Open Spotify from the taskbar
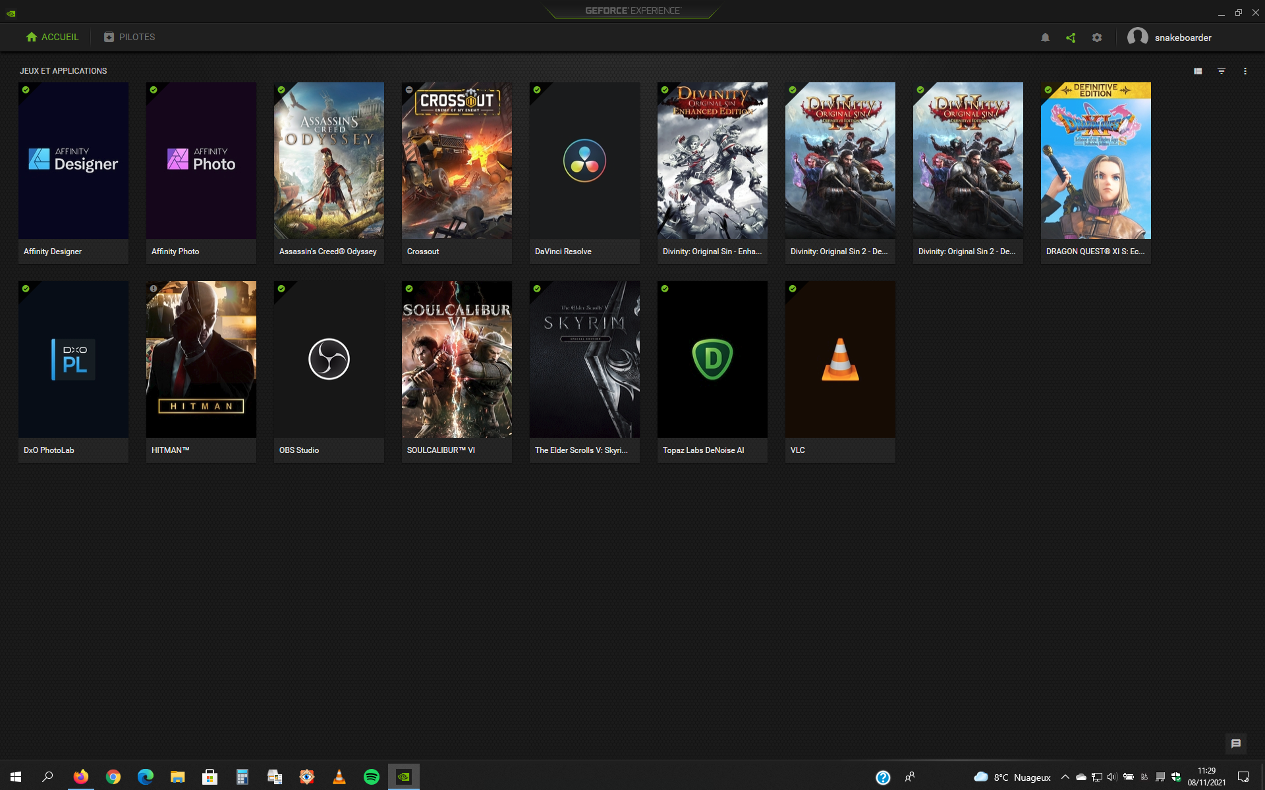The image size is (1265, 790). (371, 777)
